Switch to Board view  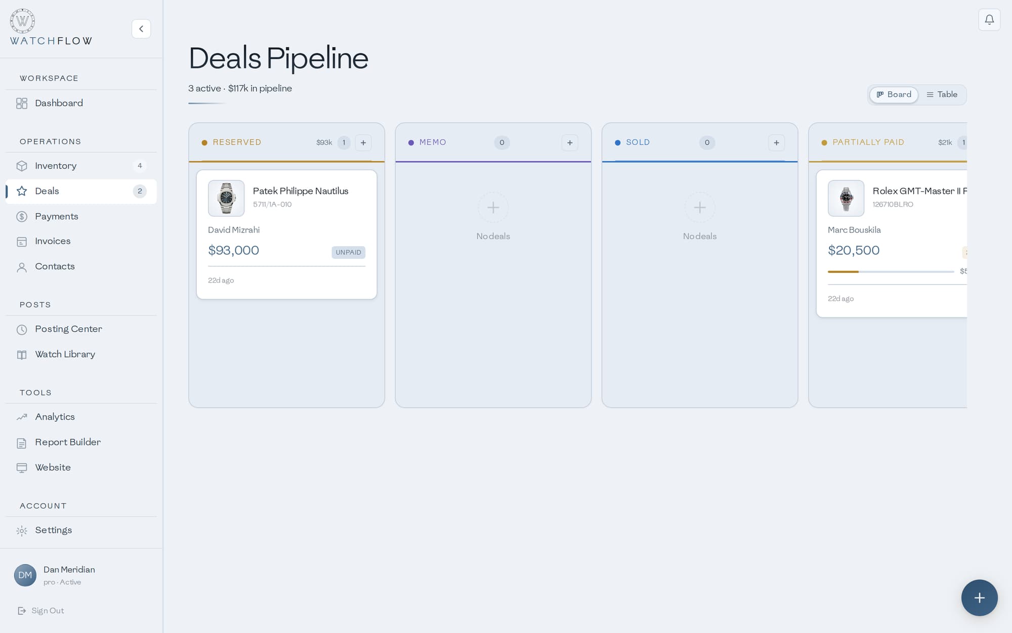pyautogui.click(x=894, y=95)
